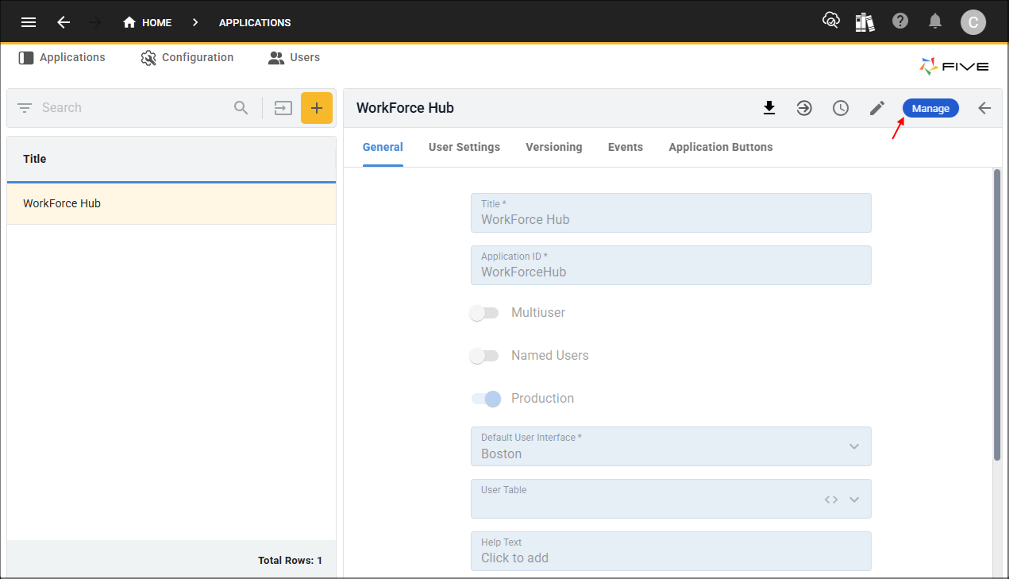The width and height of the screenshot is (1009, 579).
Task: Add a new application with plus button
Action: click(x=317, y=108)
